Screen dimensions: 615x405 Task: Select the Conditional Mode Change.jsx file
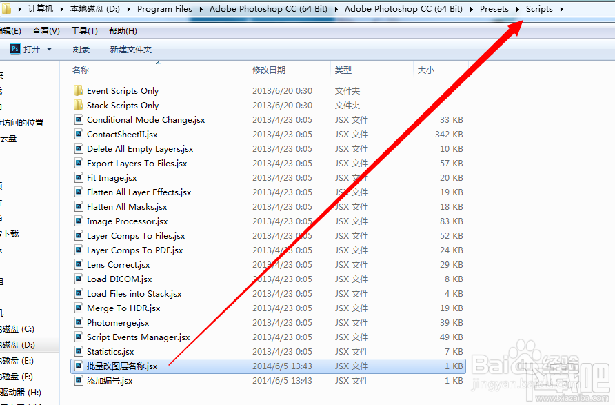[x=145, y=119]
